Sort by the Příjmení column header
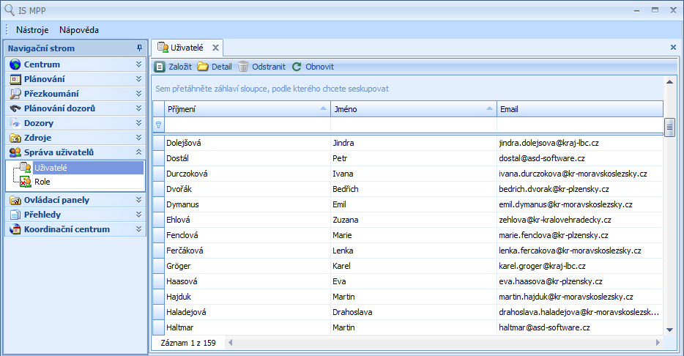The image size is (684, 356). (248, 109)
